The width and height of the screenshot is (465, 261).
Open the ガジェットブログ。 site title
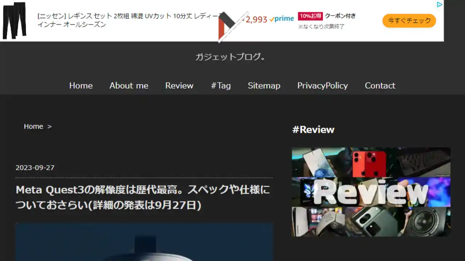pos(230,57)
